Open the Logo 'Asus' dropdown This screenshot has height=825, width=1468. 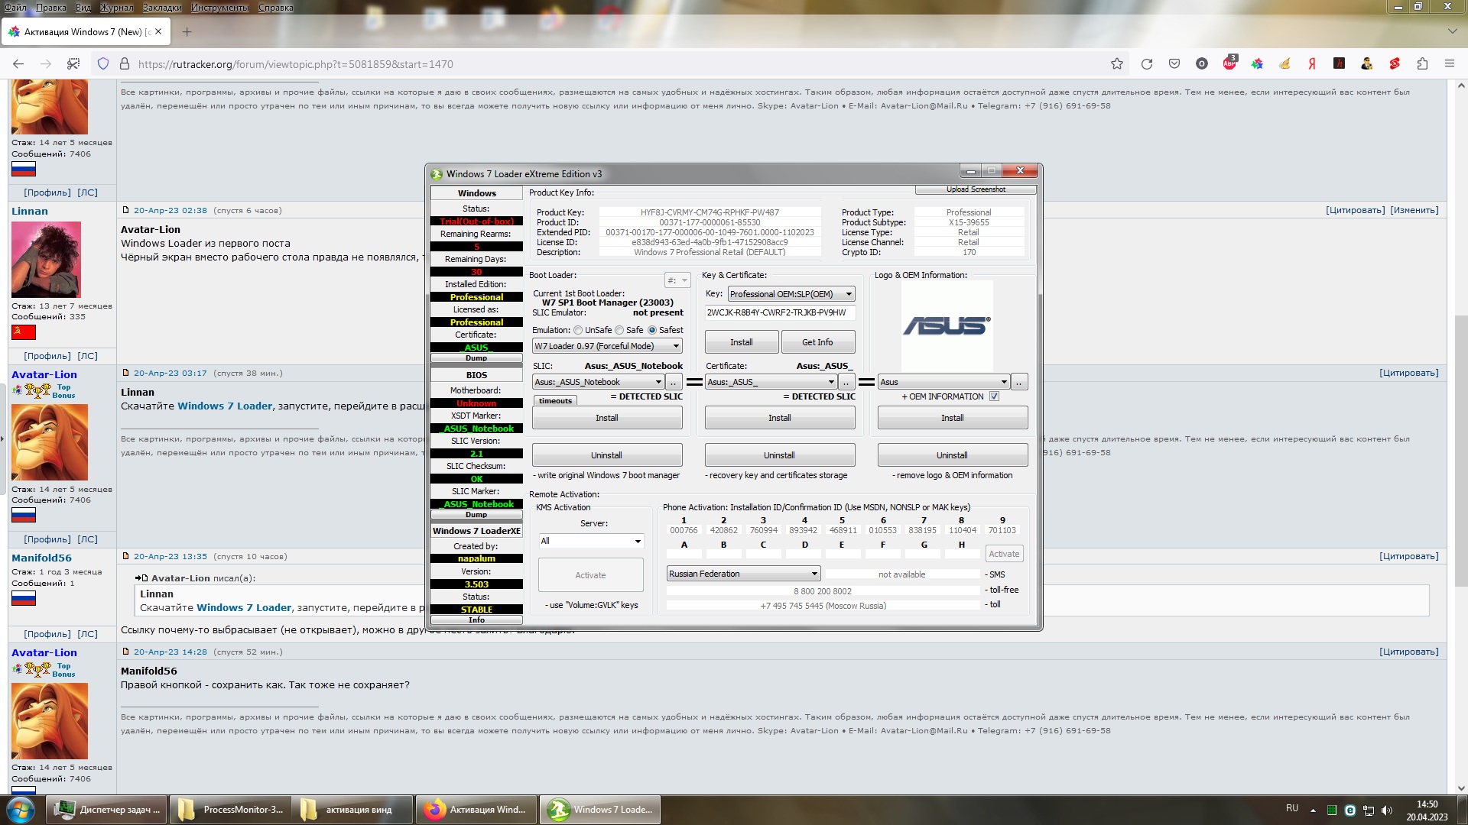coord(943,382)
